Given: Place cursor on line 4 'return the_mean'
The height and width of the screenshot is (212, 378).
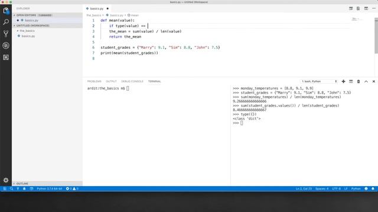Looking at the screenshot, I should tap(125, 37).
